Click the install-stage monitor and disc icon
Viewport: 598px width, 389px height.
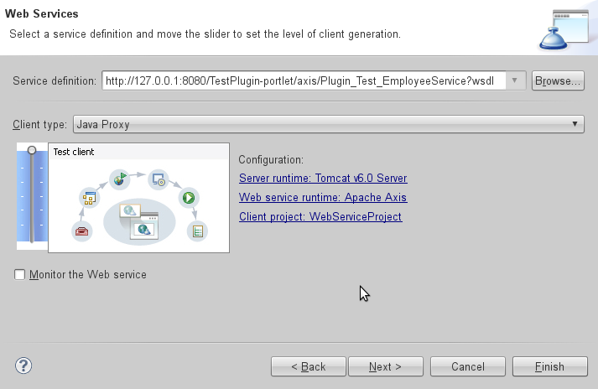pos(158,178)
